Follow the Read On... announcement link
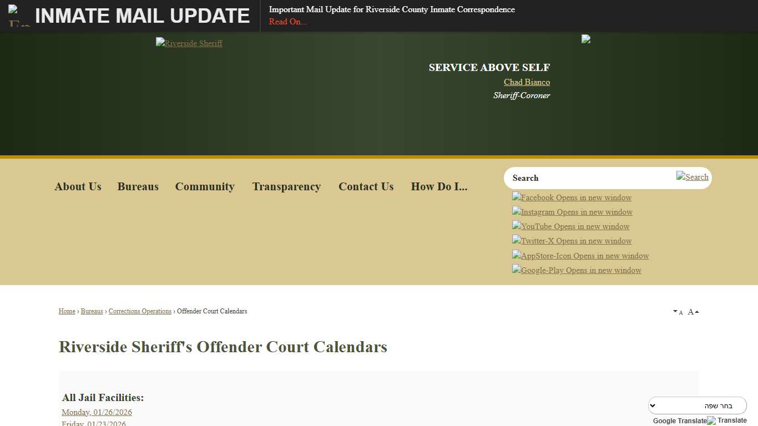The image size is (758, 426). 287,22
